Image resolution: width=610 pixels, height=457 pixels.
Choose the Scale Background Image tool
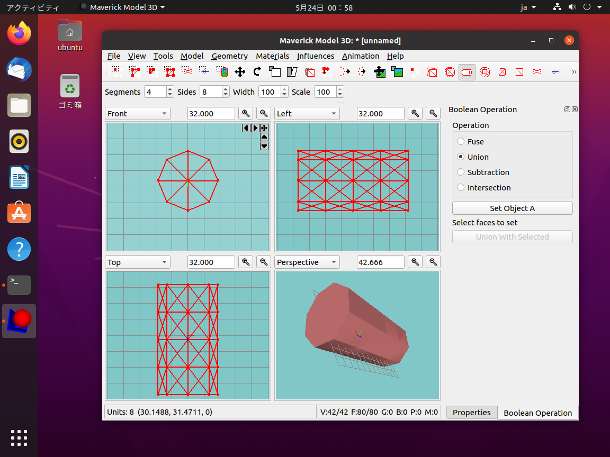pyautogui.click(x=397, y=71)
